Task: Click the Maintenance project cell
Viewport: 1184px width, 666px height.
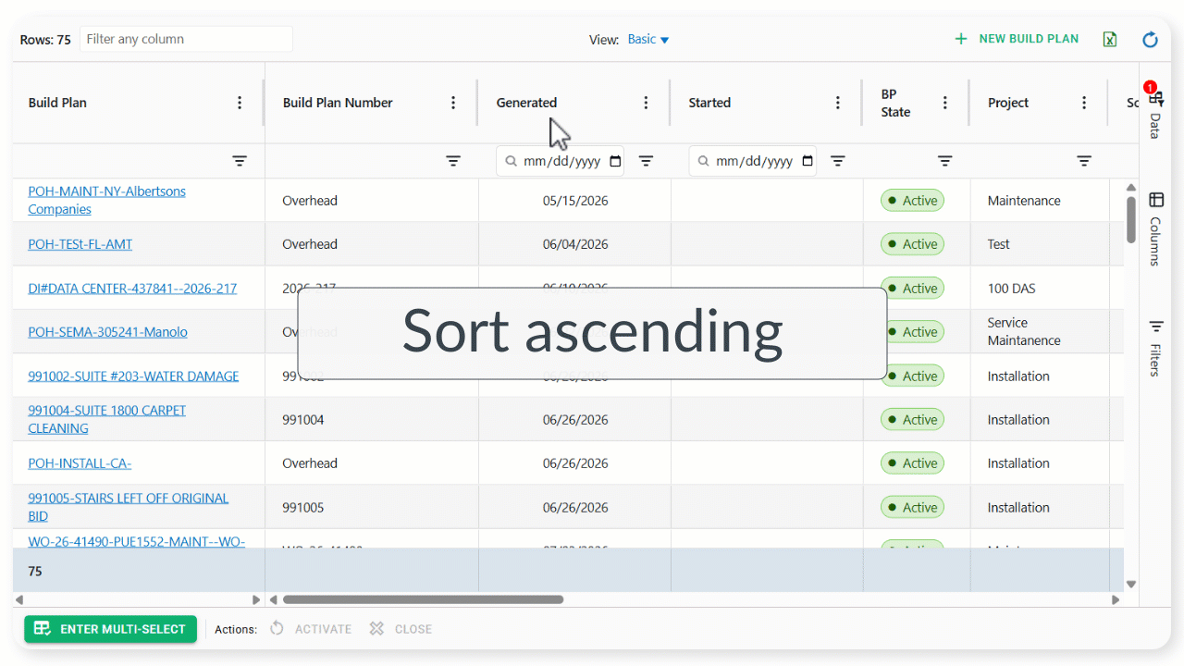Action: click(x=1040, y=201)
